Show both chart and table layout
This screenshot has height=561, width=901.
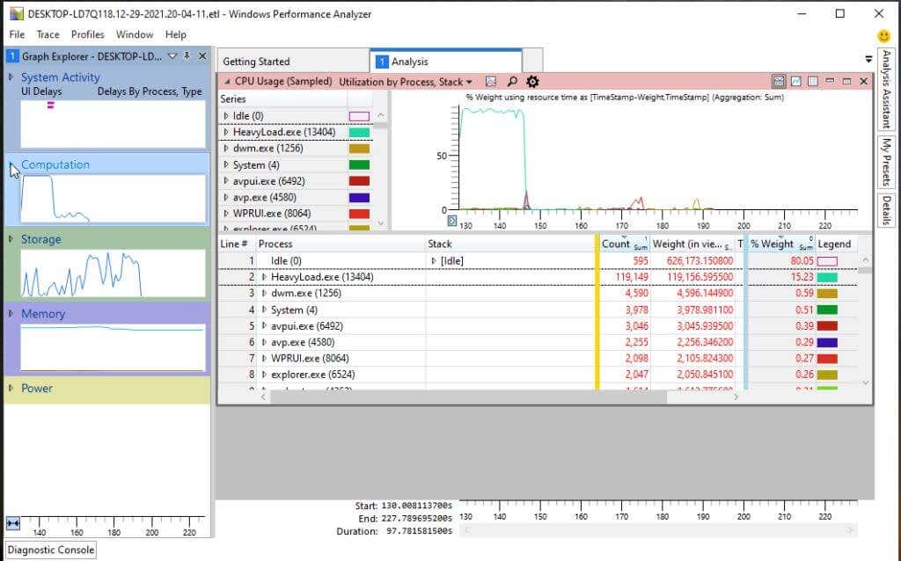click(x=780, y=81)
